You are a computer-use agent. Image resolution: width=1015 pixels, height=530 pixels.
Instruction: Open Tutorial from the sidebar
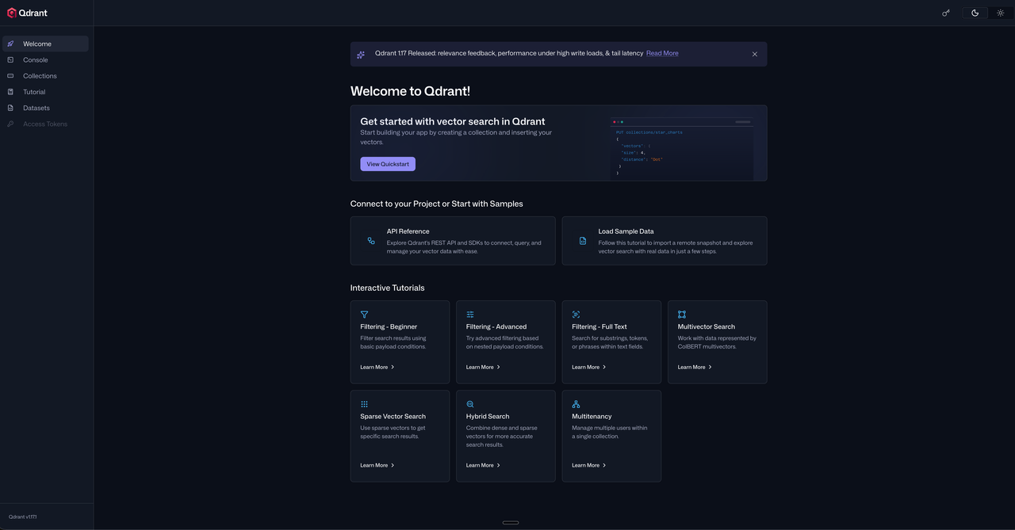tap(46, 92)
